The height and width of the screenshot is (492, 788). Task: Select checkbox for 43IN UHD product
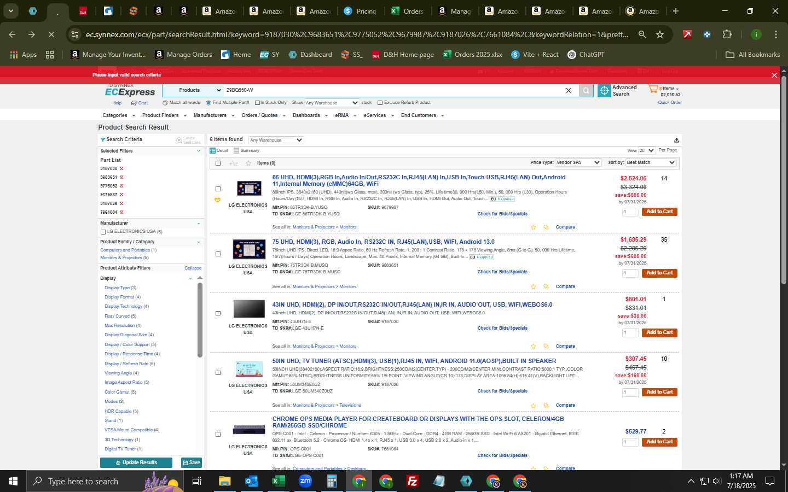218,313
